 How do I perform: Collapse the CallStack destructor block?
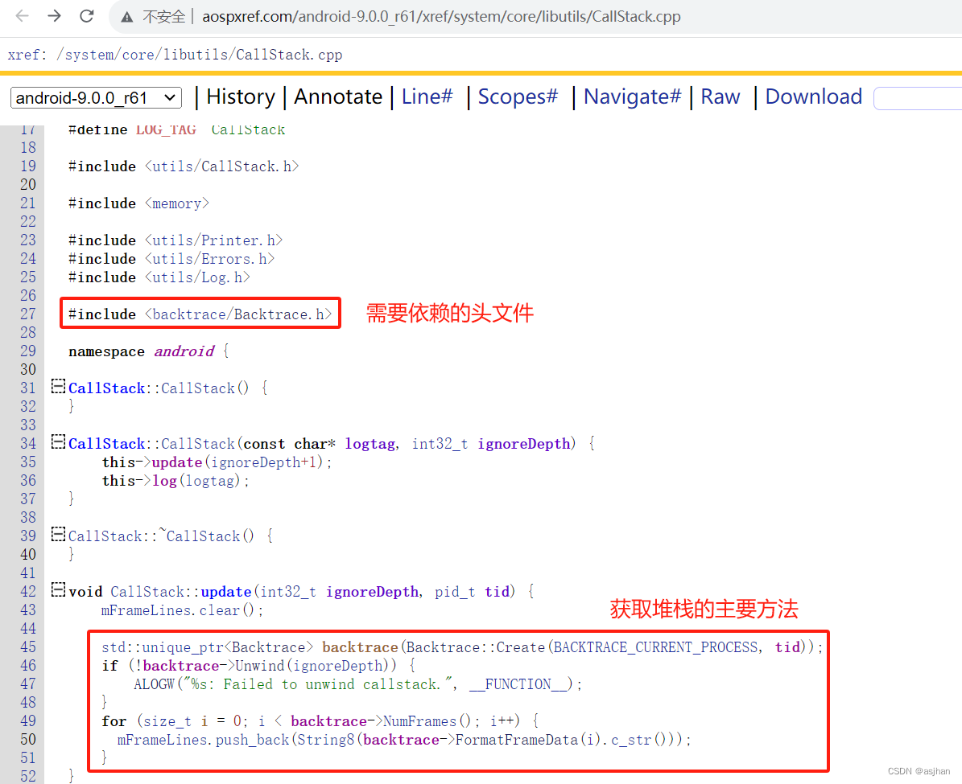[x=57, y=533]
